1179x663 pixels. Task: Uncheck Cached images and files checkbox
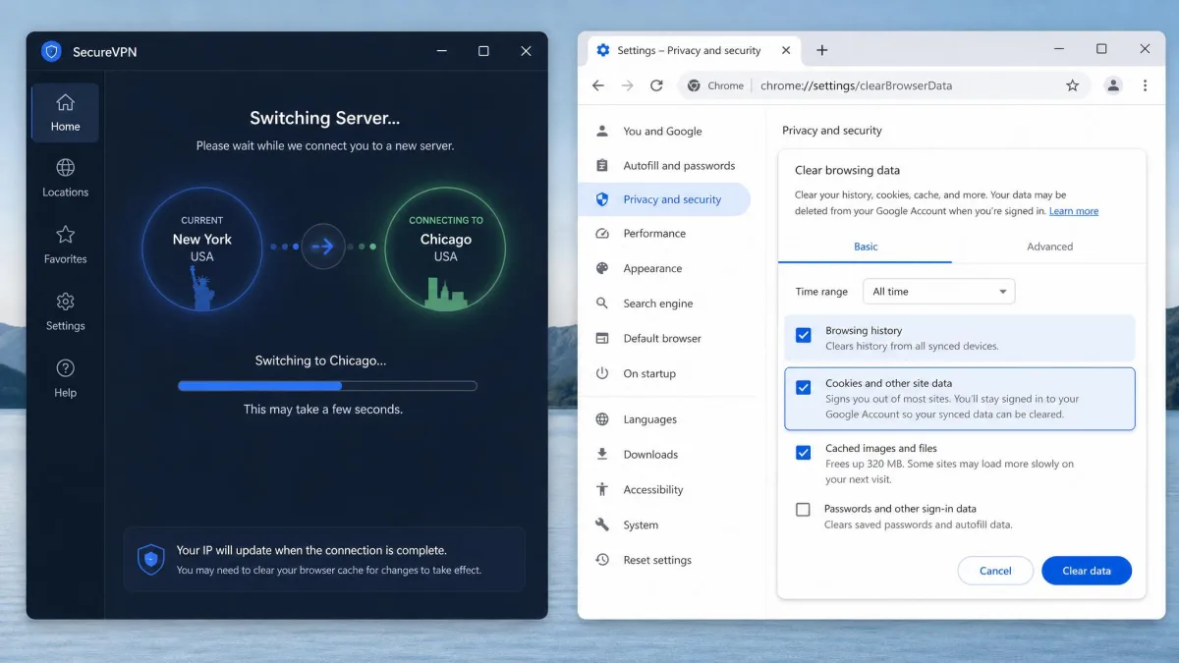803,453
